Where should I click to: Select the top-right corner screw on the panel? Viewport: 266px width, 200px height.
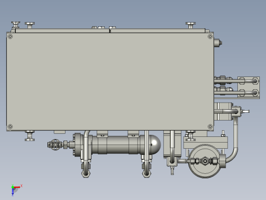[x=210, y=36]
